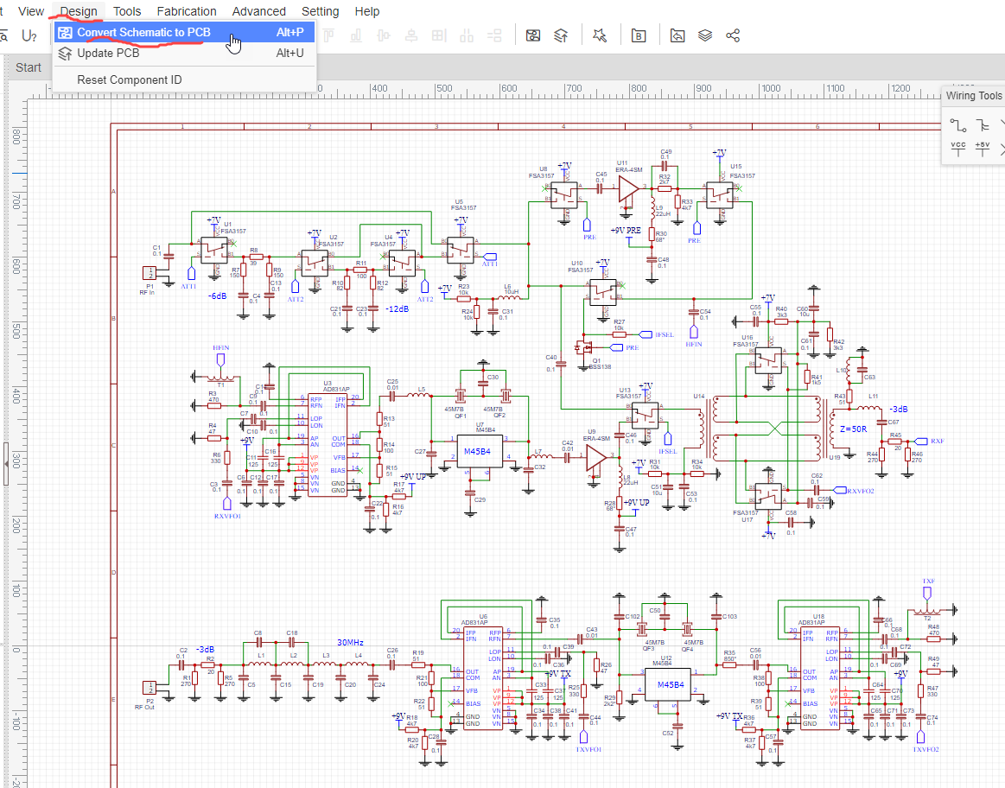Choose Convert Schematic to PCB
The width and height of the screenshot is (1005, 788).
point(143,32)
